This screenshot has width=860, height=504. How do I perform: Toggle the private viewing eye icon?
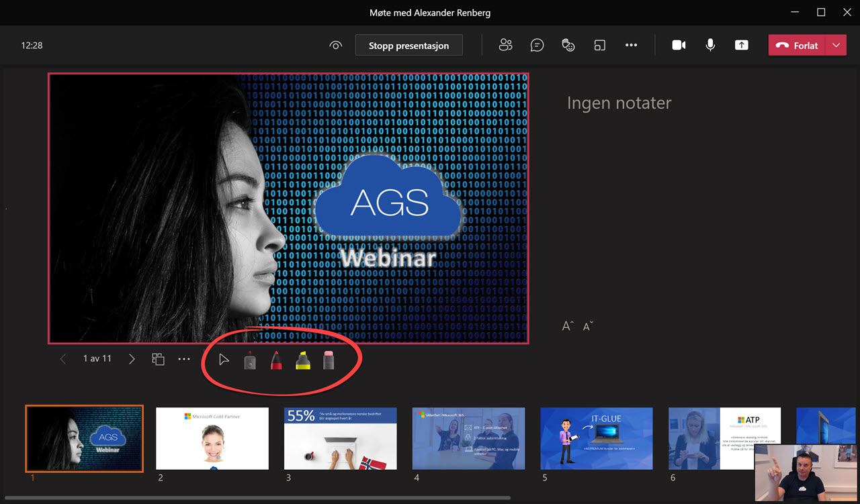click(335, 45)
